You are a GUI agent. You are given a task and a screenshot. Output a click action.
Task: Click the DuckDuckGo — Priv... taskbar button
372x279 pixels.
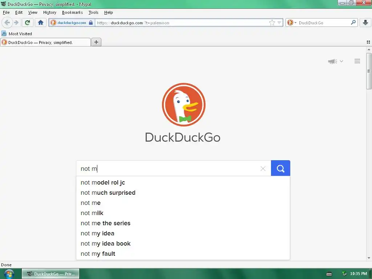click(x=50, y=274)
